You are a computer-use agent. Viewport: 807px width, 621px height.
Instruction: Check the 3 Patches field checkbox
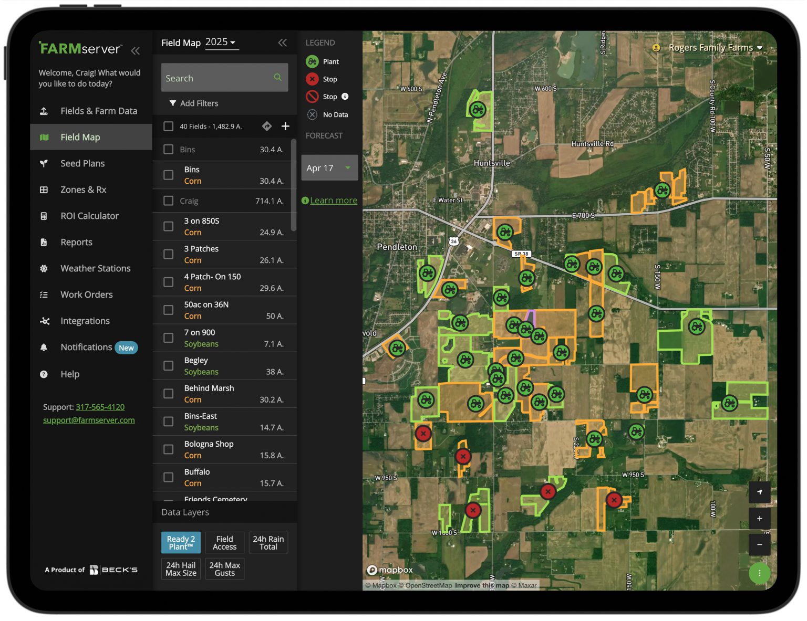(x=168, y=254)
